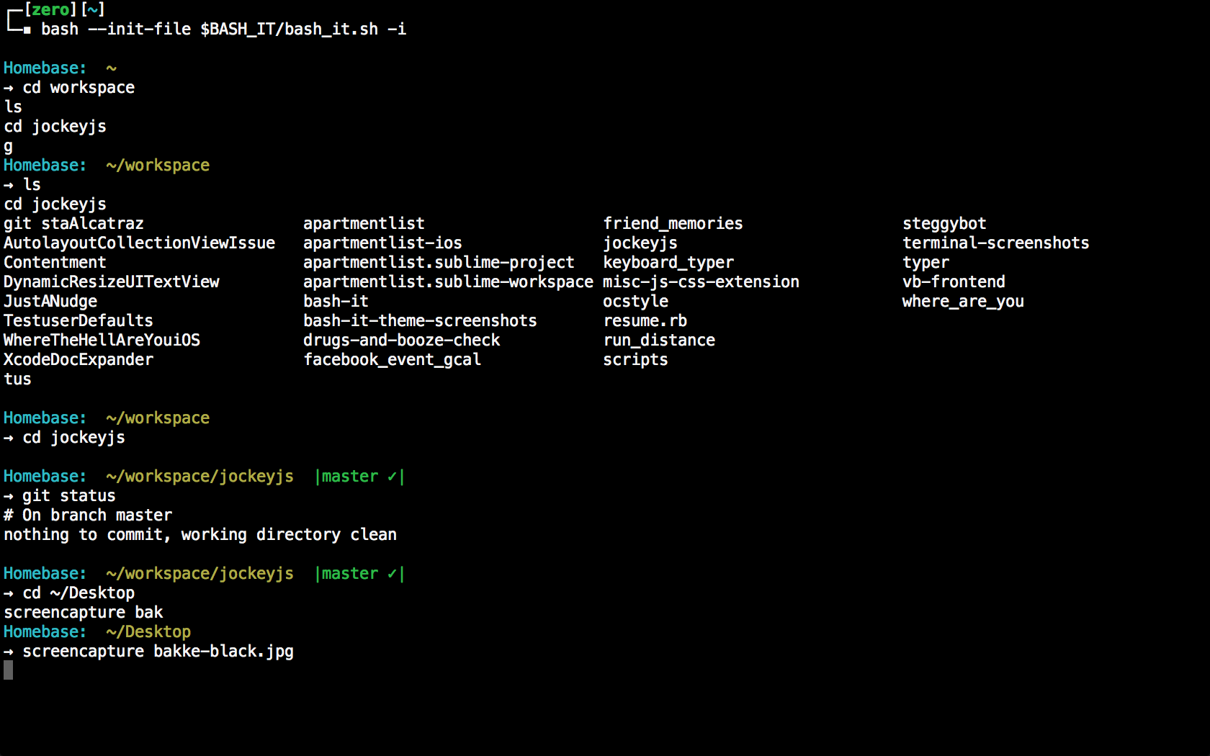Select the misc-js-css-extension folder name
Viewport: 1210px width, 756px height.
[701, 282]
